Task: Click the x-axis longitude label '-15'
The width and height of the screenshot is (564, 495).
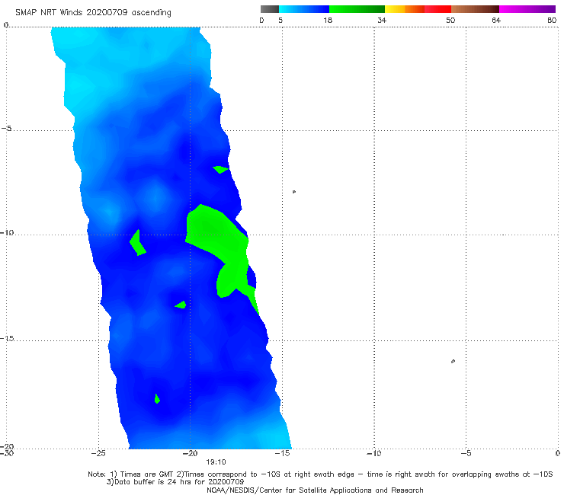Action: coord(282,453)
